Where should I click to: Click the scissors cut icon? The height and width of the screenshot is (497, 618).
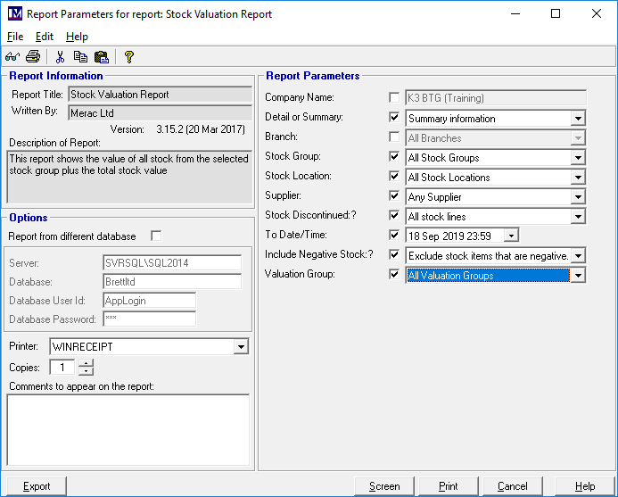(60, 57)
